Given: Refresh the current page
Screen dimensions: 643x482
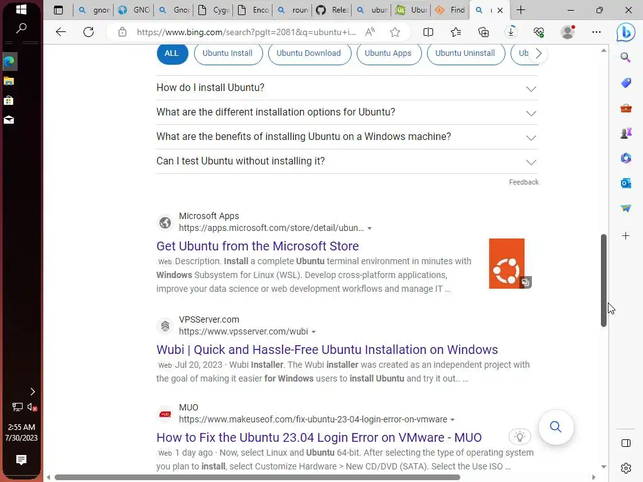Looking at the screenshot, I should pyautogui.click(x=89, y=32).
